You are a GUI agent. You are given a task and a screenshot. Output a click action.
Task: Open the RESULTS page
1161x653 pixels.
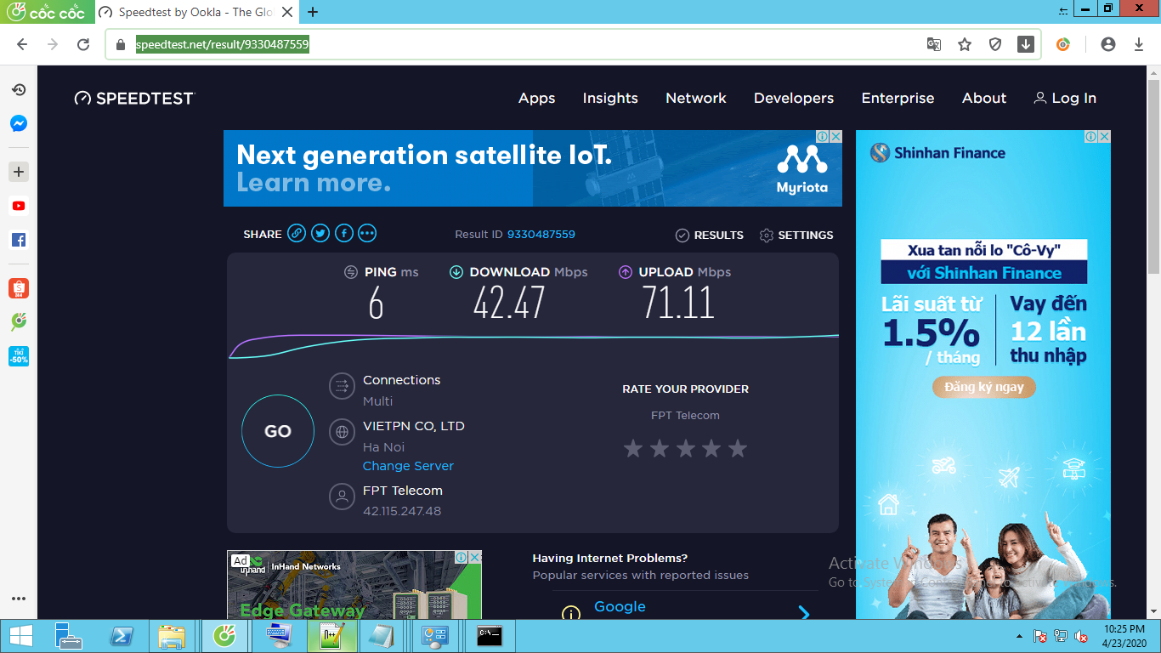tap(710, 236)
